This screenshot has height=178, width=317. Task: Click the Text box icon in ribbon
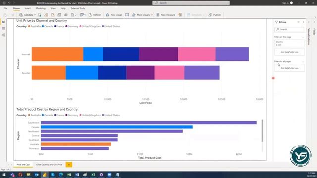[127, 15]
